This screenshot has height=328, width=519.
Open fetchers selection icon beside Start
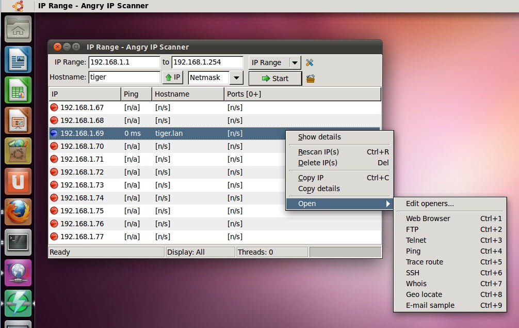pyautogui.click(x=310, y=79)
